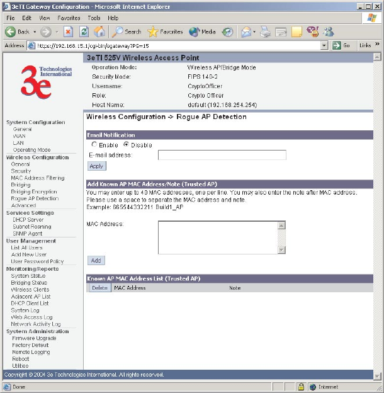Click the MAC Address box scroll-up arrow

tap(281, 225)
